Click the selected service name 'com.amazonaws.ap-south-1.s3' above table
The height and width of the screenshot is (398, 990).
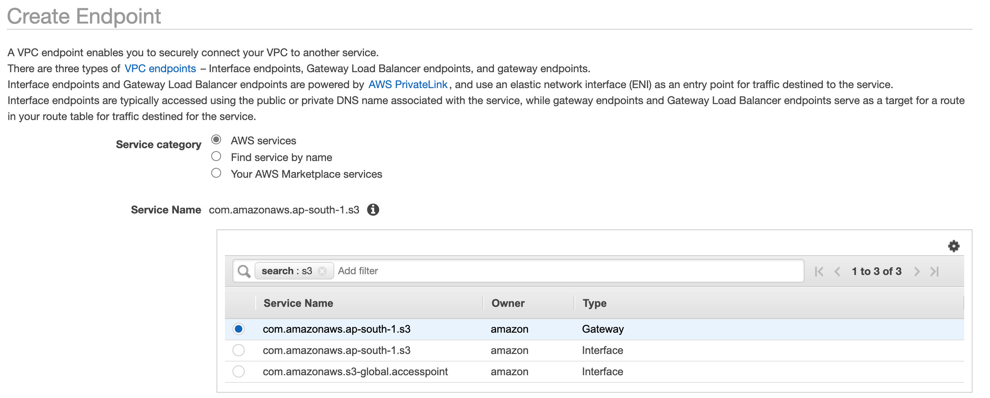284,210
